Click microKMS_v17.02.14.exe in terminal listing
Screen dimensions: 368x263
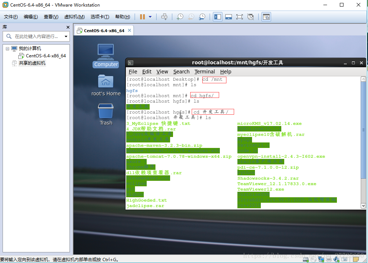pos(270,123)
